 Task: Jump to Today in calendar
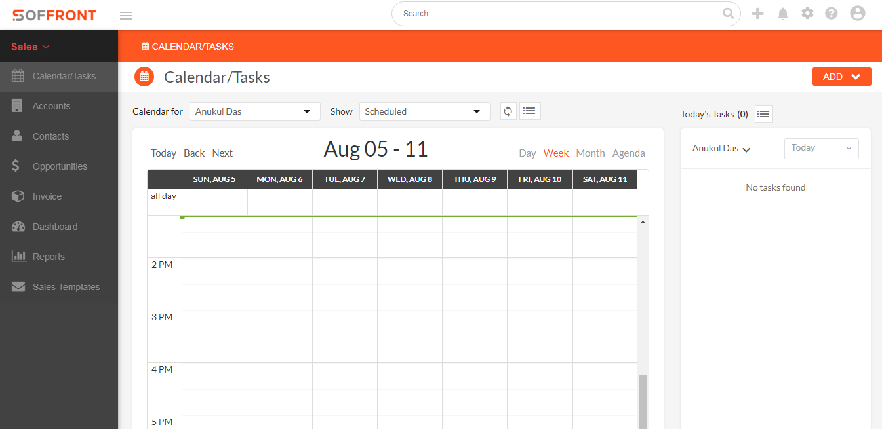point(163,153)
